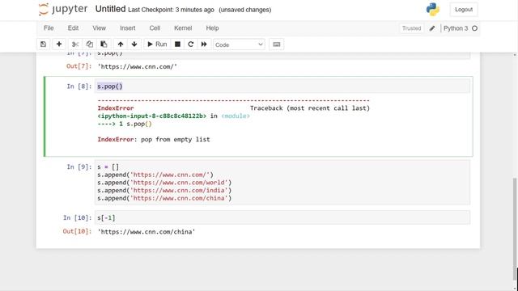The width and height of the screenshot is (518, 291).
Task: Click the Python logo icon
Action: [433, 9]
